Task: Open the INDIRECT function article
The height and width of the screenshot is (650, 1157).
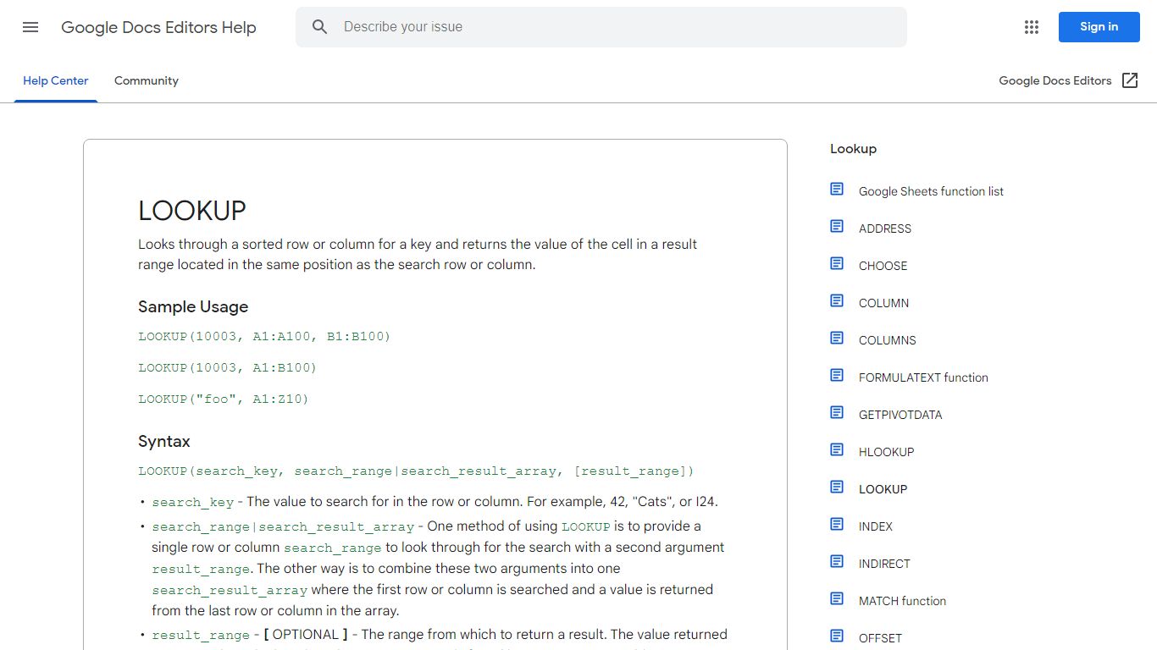Action: tap(884, 564)
